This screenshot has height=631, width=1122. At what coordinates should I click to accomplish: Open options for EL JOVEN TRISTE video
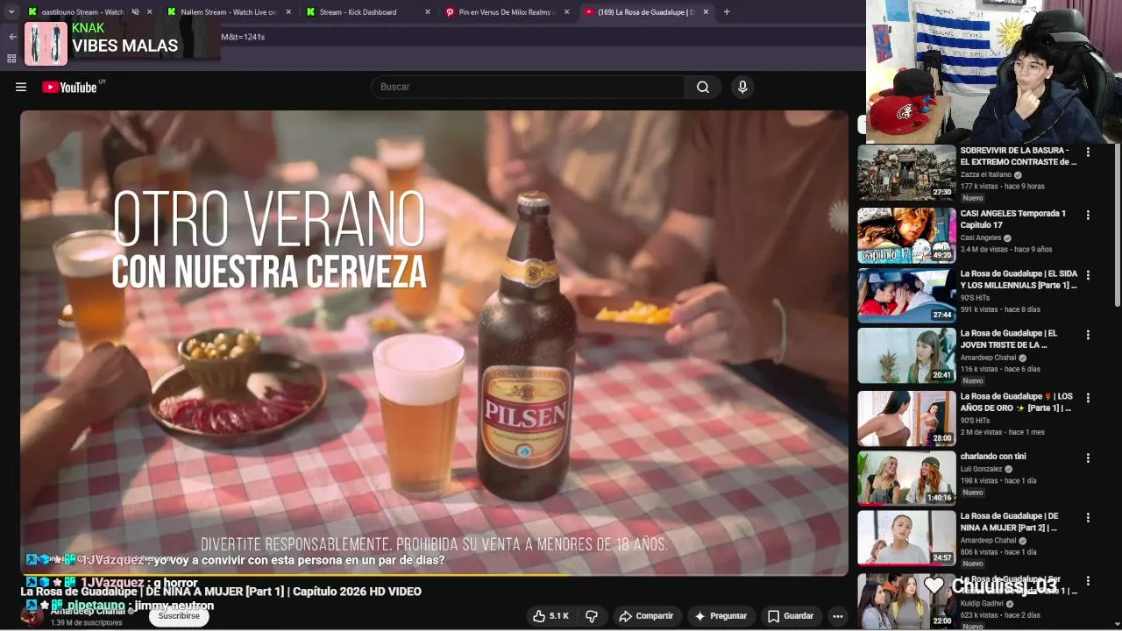pyautogui.click(x=1088, y=335)
